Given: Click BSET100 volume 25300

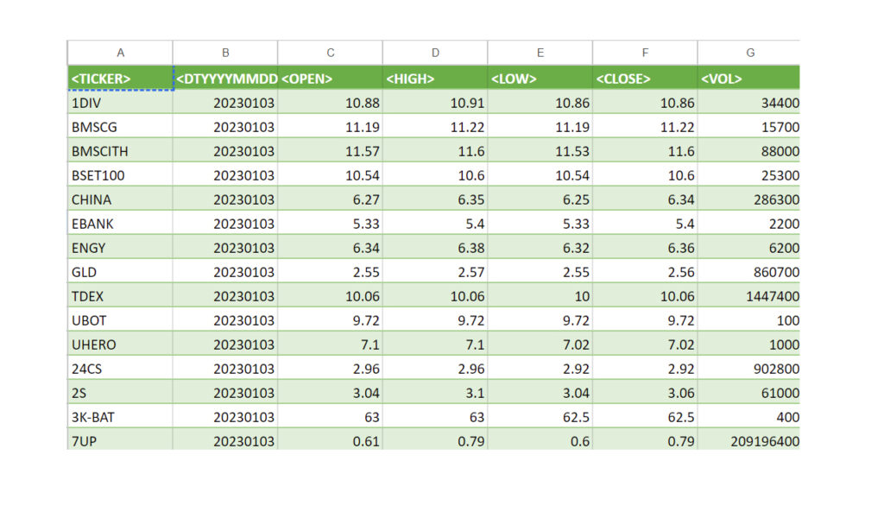Looking at the screenshot, I should [748, 175].
